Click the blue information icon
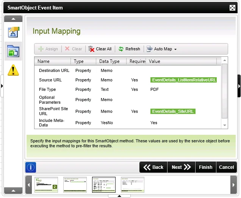241x198 pixels. (x=31, y=167)
